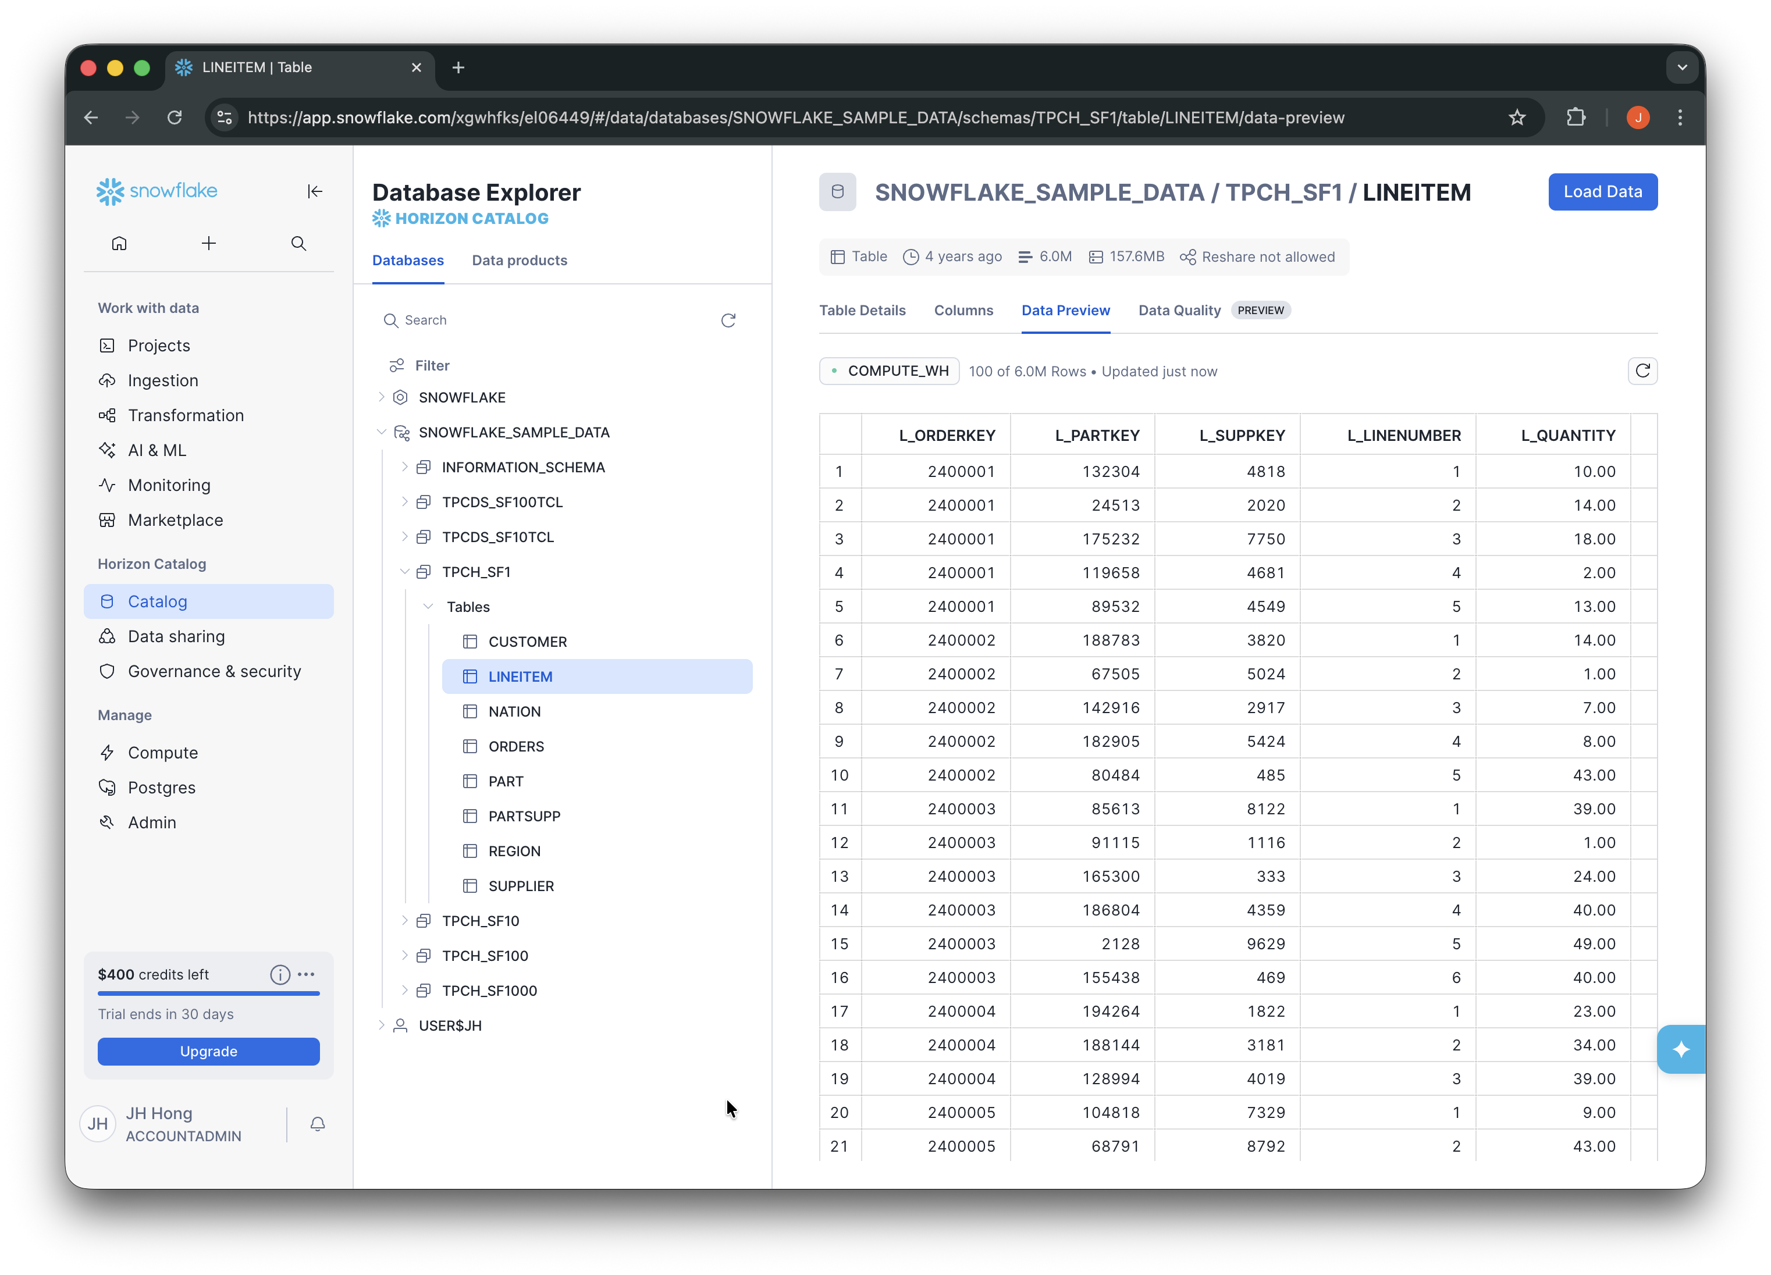The width and height of the screenshot is (1771, 1275).
Task: Open the Columns tab
Action: (963, 311)
